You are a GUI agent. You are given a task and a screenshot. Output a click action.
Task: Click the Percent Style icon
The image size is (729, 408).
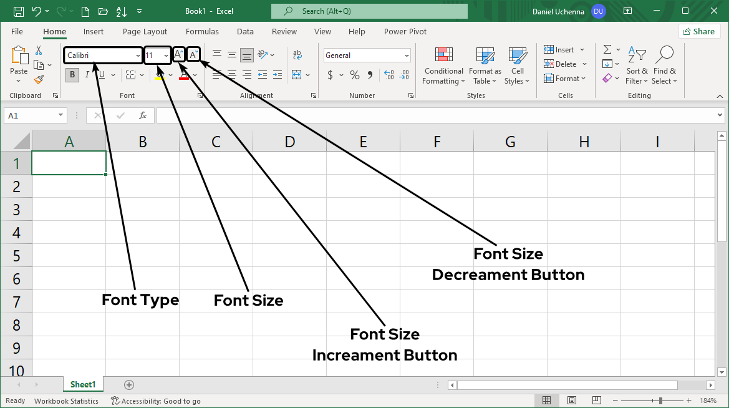click(354, 74)
